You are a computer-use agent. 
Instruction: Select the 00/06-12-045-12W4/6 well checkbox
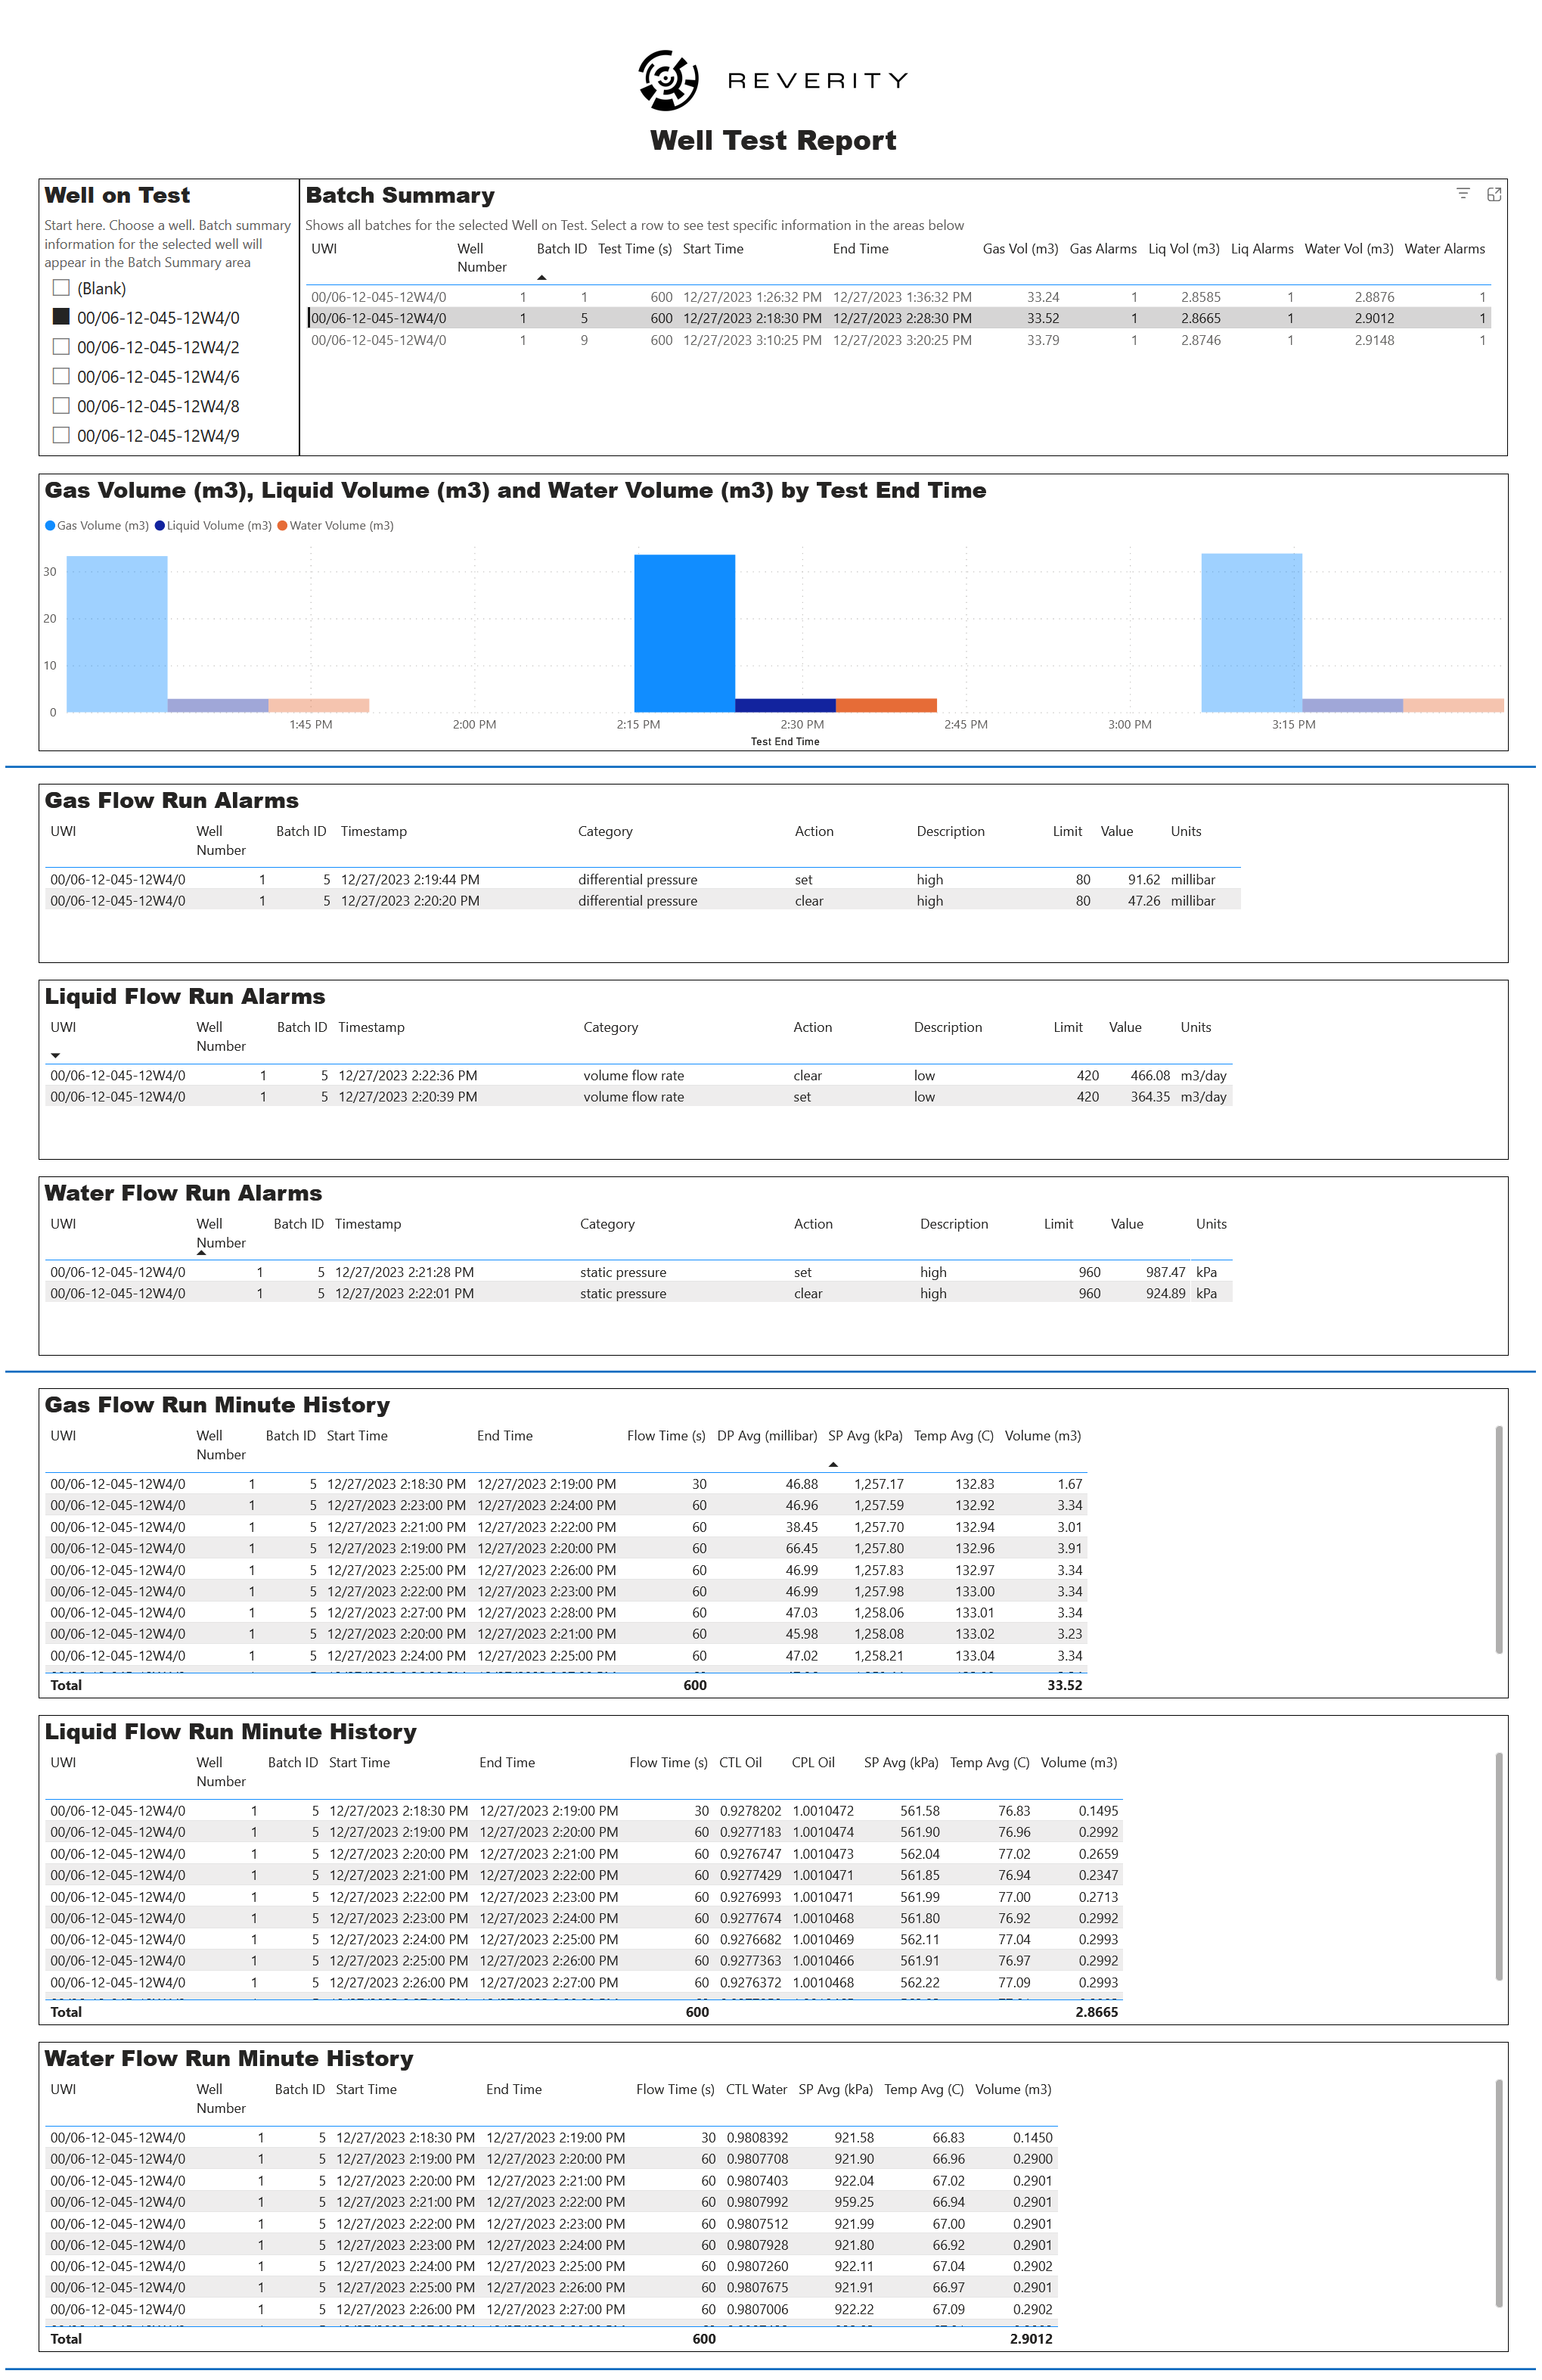tap(61, 376)
